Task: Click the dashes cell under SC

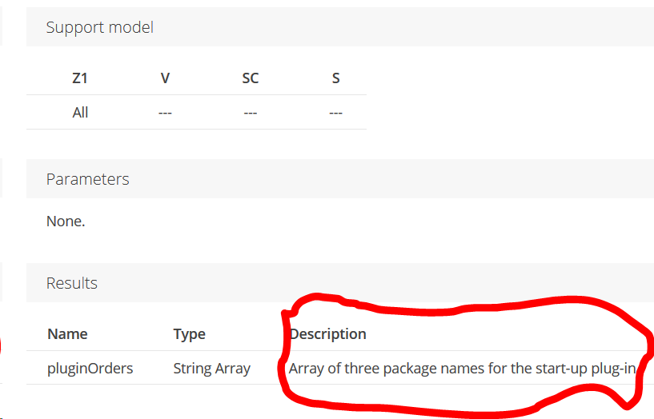Action: (x=251, y=113)
